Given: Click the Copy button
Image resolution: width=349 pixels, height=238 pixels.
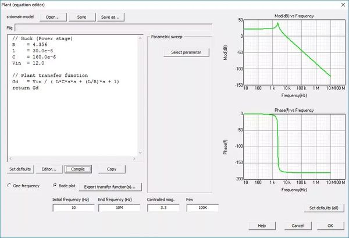Looking at the screenshot, I should (x=112, y=169).
